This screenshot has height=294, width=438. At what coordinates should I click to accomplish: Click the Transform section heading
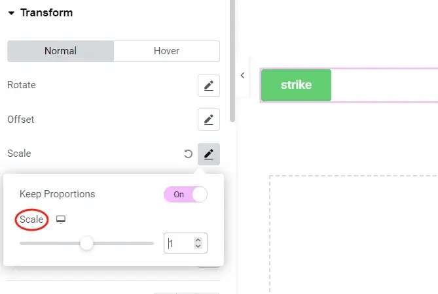46,13
